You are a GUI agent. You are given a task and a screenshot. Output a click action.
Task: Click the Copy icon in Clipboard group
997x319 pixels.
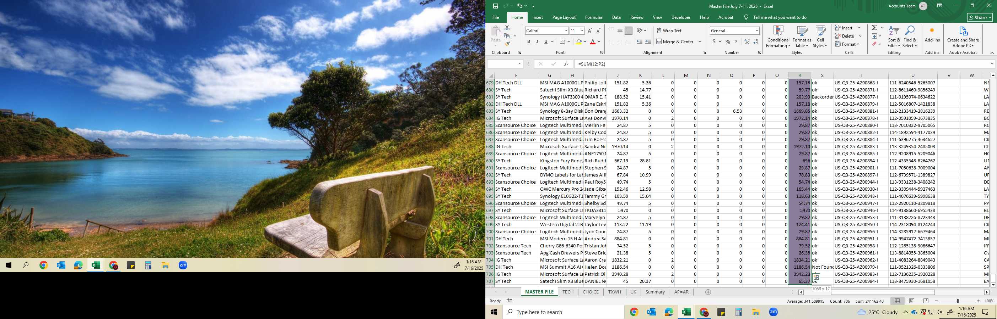pyautogui.click(x=507, y=36)
